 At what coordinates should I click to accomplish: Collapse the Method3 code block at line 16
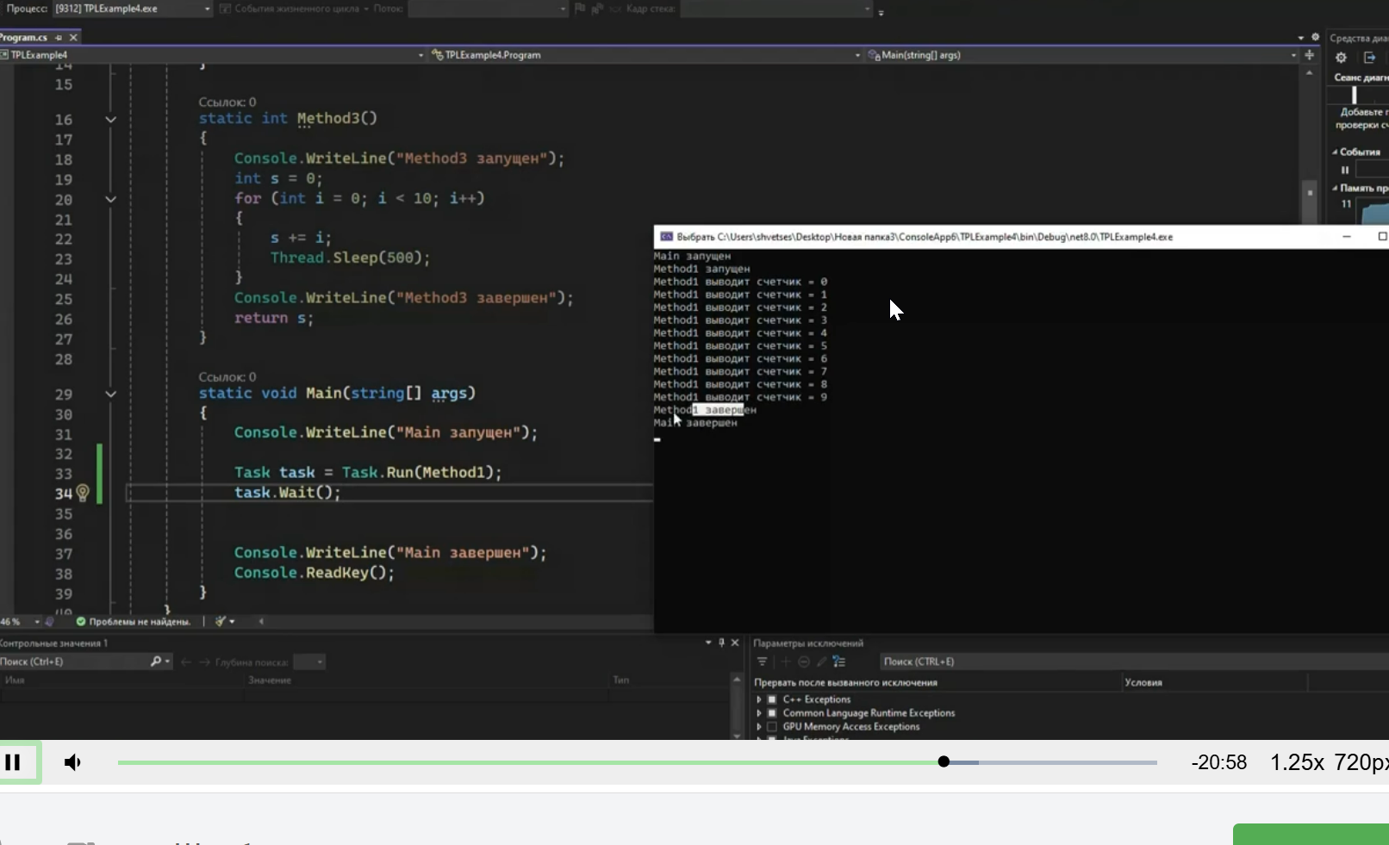110,119
